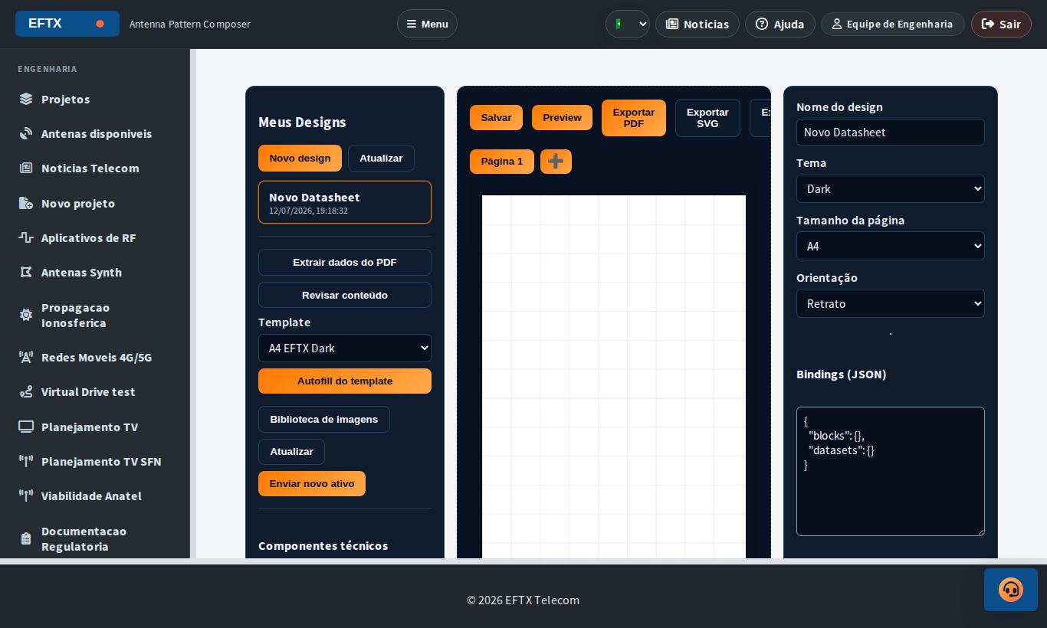1047x628 pixels.
Task: Click the Documentacao Regulatoria clipboard icon
Action: 26,538
